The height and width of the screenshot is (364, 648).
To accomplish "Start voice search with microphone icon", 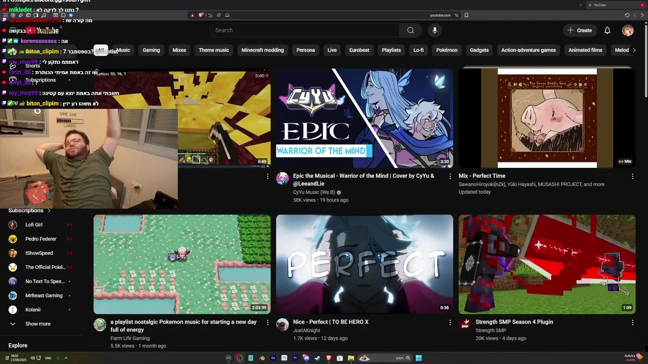I will (x=434, y=30).
